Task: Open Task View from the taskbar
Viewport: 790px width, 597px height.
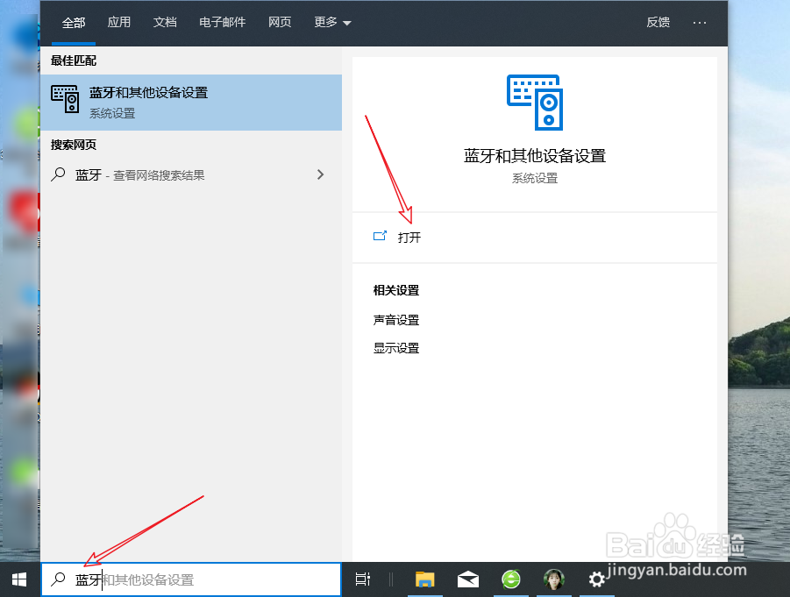Action: [x=363, y=579]
